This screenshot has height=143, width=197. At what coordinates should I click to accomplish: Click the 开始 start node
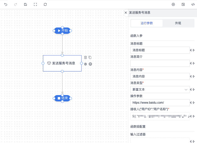point(62,31)
